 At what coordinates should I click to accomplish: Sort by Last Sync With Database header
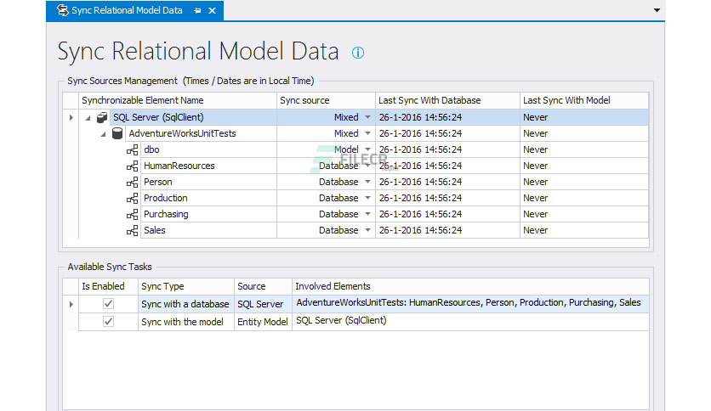[447, 100]
